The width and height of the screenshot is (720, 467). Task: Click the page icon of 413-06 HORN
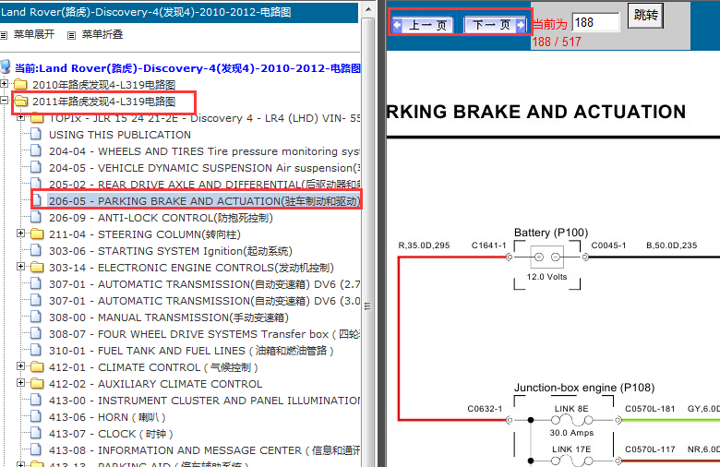36,416
